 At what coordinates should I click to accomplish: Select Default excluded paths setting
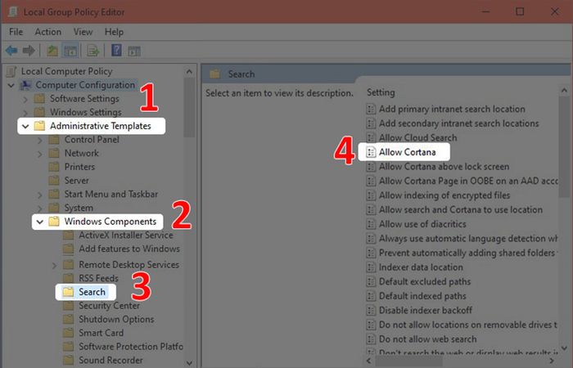[425, 281]
